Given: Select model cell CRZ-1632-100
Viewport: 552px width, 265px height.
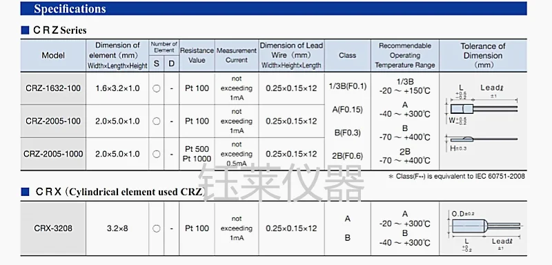Looking at the screenshot, I should (53, 88).
